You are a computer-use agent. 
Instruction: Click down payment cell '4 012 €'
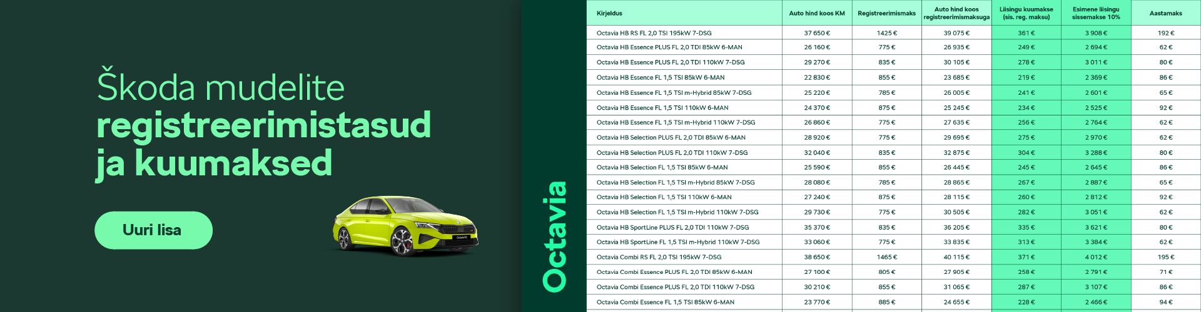1096,257
